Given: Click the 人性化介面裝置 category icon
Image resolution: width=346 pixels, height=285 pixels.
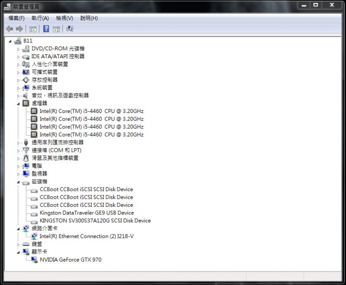Looking at the screenshot, I should point(26,65).
